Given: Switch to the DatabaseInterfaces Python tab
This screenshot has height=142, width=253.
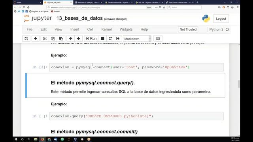Looking at the screenshot, I should coord(119,2).
